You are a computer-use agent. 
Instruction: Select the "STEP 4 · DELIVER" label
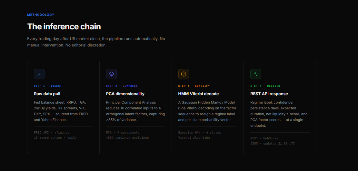click(x=265, y=86)
